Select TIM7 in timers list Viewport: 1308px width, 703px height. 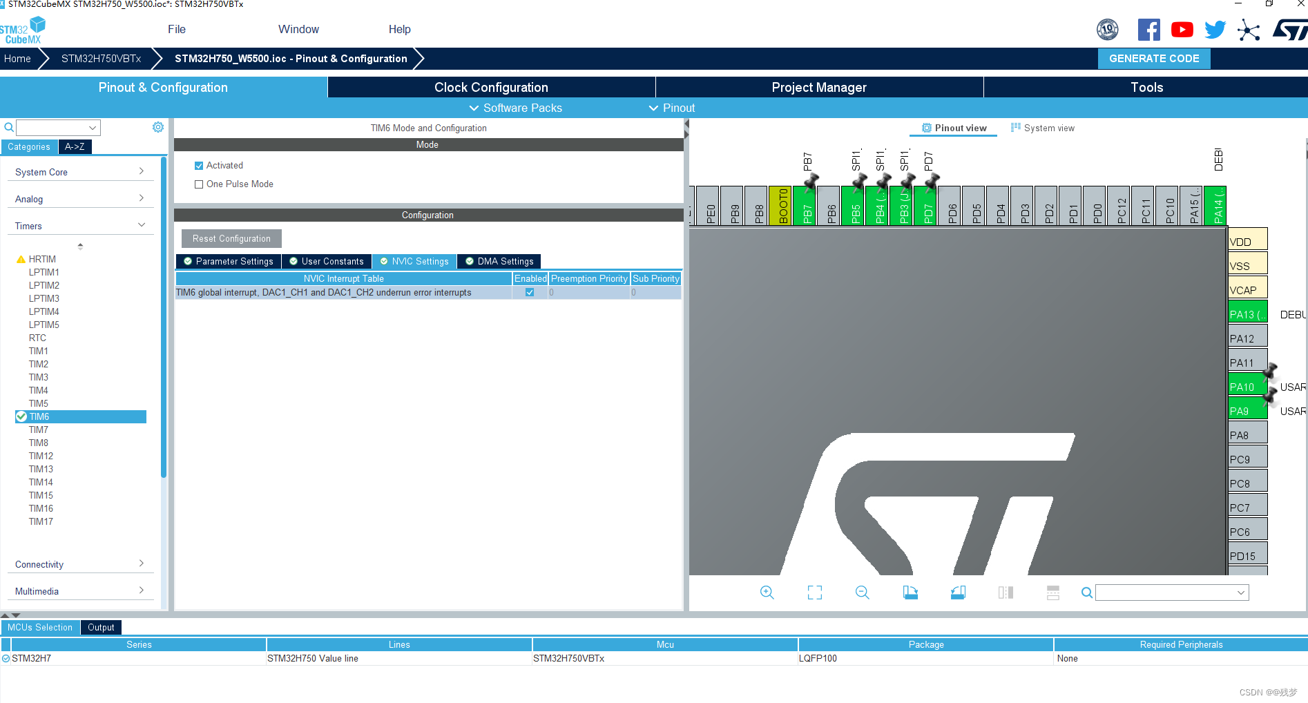(x=39, y=430)
